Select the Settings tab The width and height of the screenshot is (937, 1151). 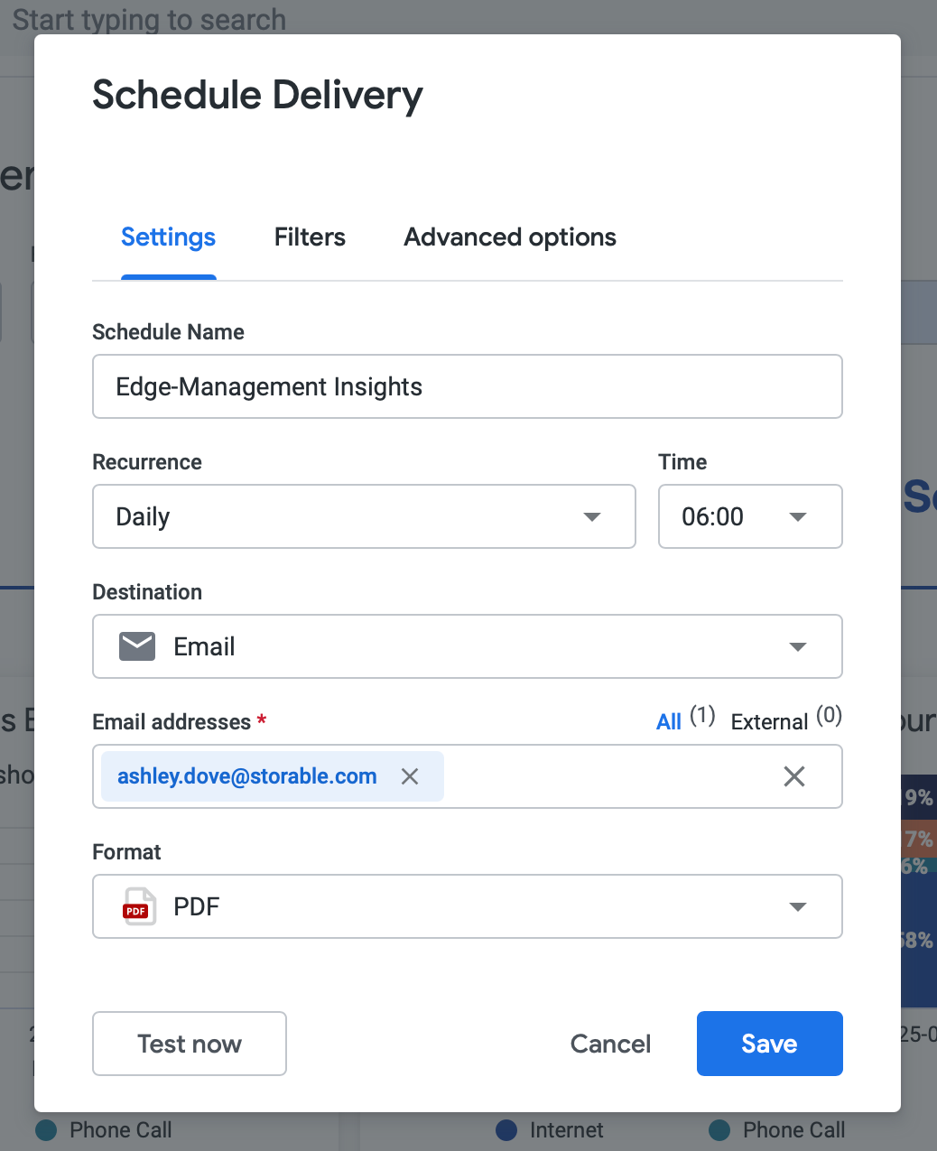tap(169, 237)
